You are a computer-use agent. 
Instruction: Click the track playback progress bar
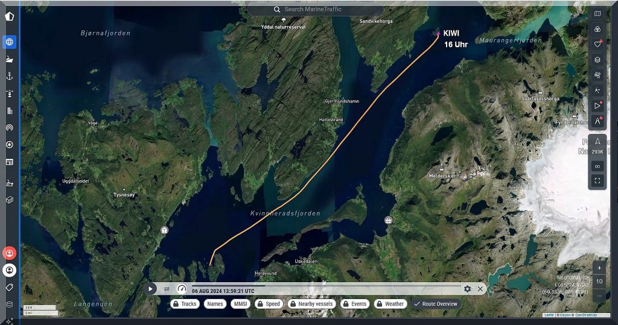click(x=326, y=285)
